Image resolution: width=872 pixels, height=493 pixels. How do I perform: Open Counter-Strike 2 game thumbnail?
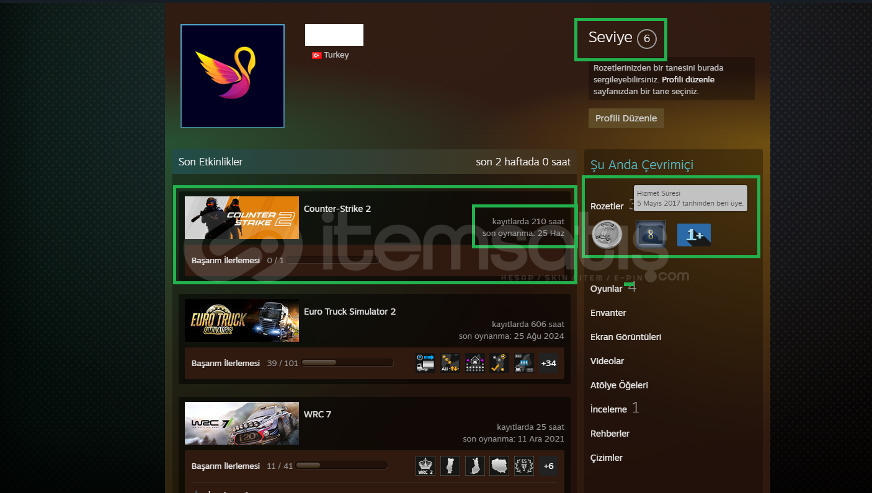(242, 218)
